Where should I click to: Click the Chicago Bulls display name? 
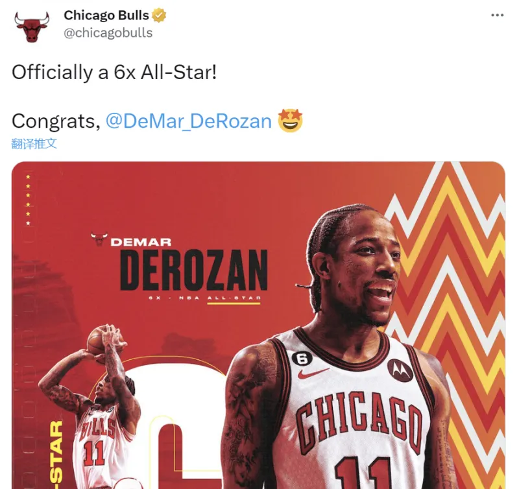pos(106,15)
